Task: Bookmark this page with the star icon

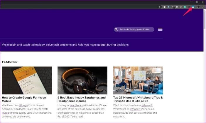Action: [160, 7]
